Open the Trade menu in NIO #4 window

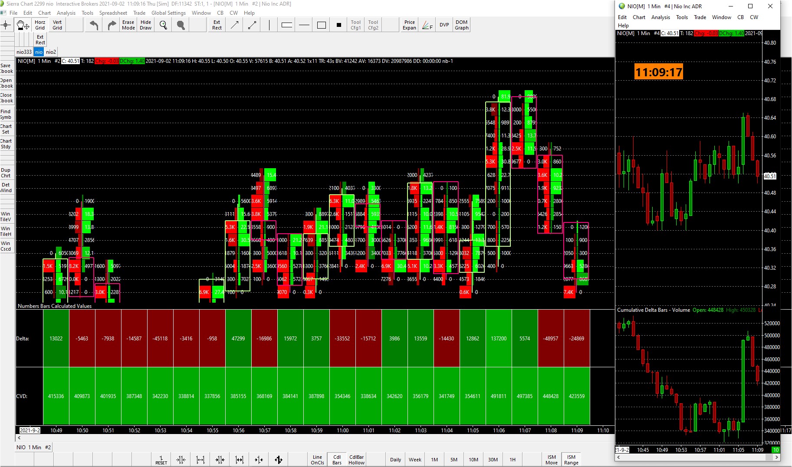click(x=700, y=17)
